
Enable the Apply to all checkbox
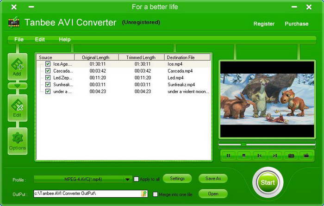(136, 179)
